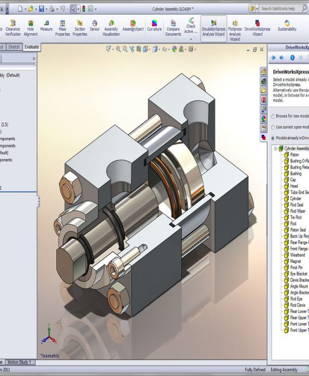Open Mass Properties
This screenshot has height=376, width=309.
pyautogui.click(x=62, y=28)
